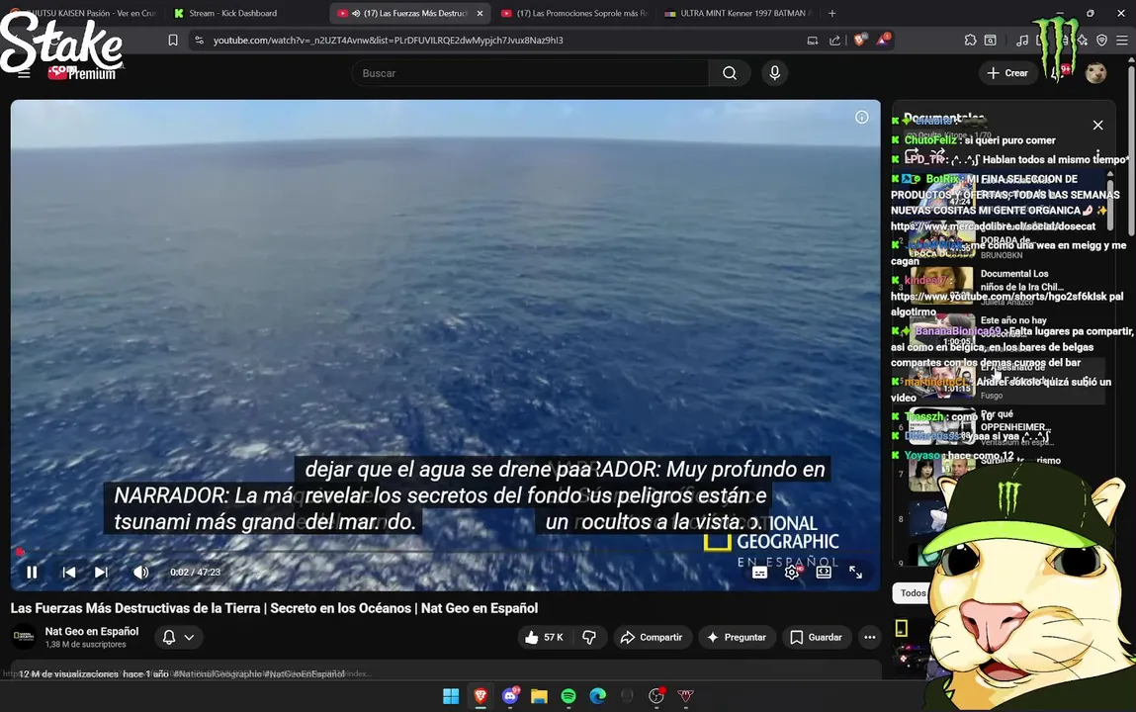This screenshot has width=1136, height=712.
Task: Bookmark this page using the bookmark icon
Action: pyautogui.click(x=172, y=41)
